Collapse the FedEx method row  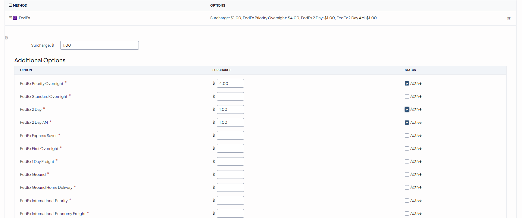[x=11, y=18]
